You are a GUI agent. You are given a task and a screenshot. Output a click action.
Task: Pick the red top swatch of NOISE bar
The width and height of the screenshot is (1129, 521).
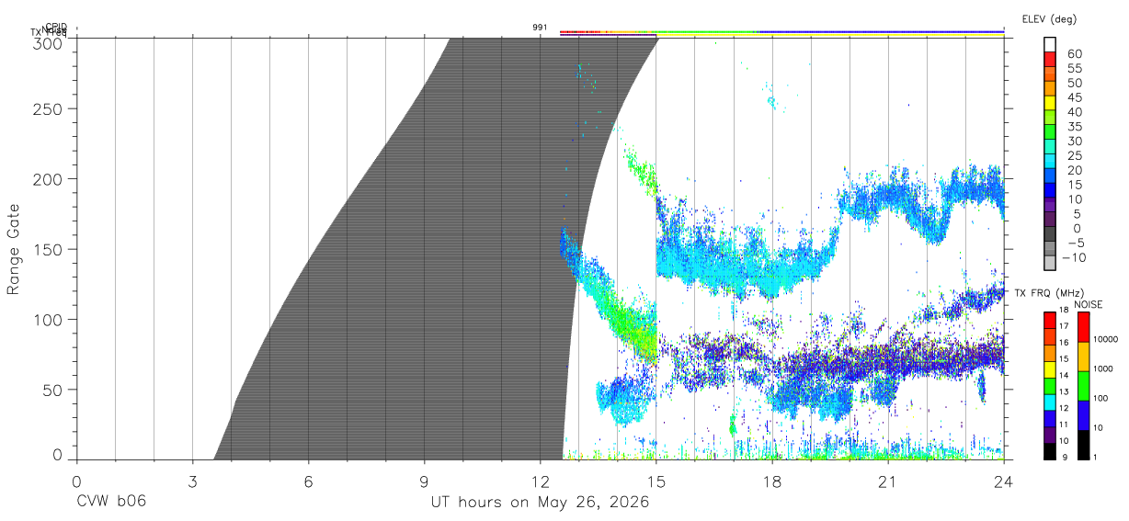[1082, 326]
